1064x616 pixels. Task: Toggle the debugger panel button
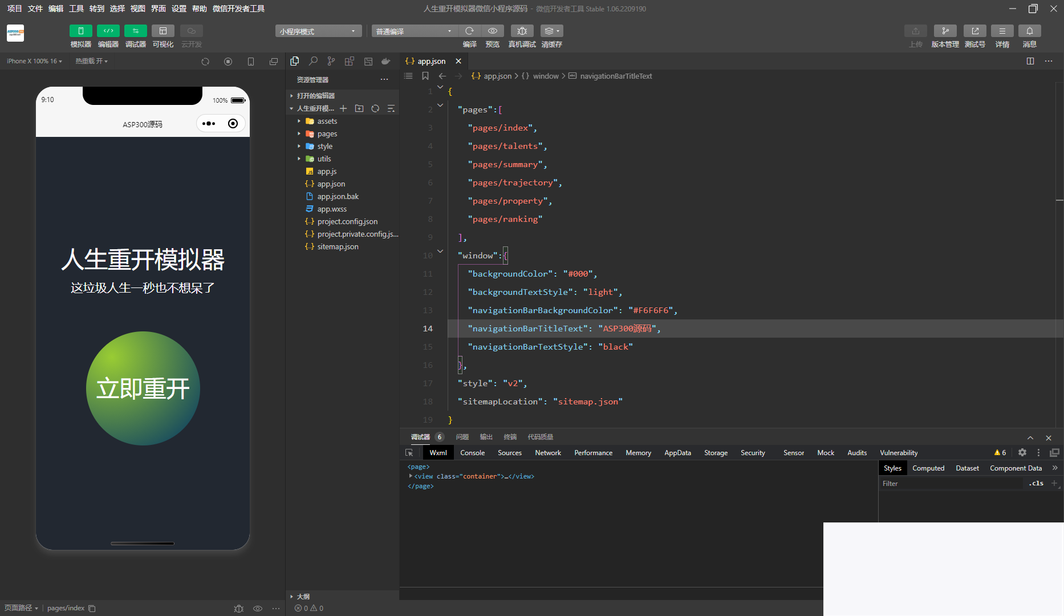pyautogui.click(x=135, y=31)
